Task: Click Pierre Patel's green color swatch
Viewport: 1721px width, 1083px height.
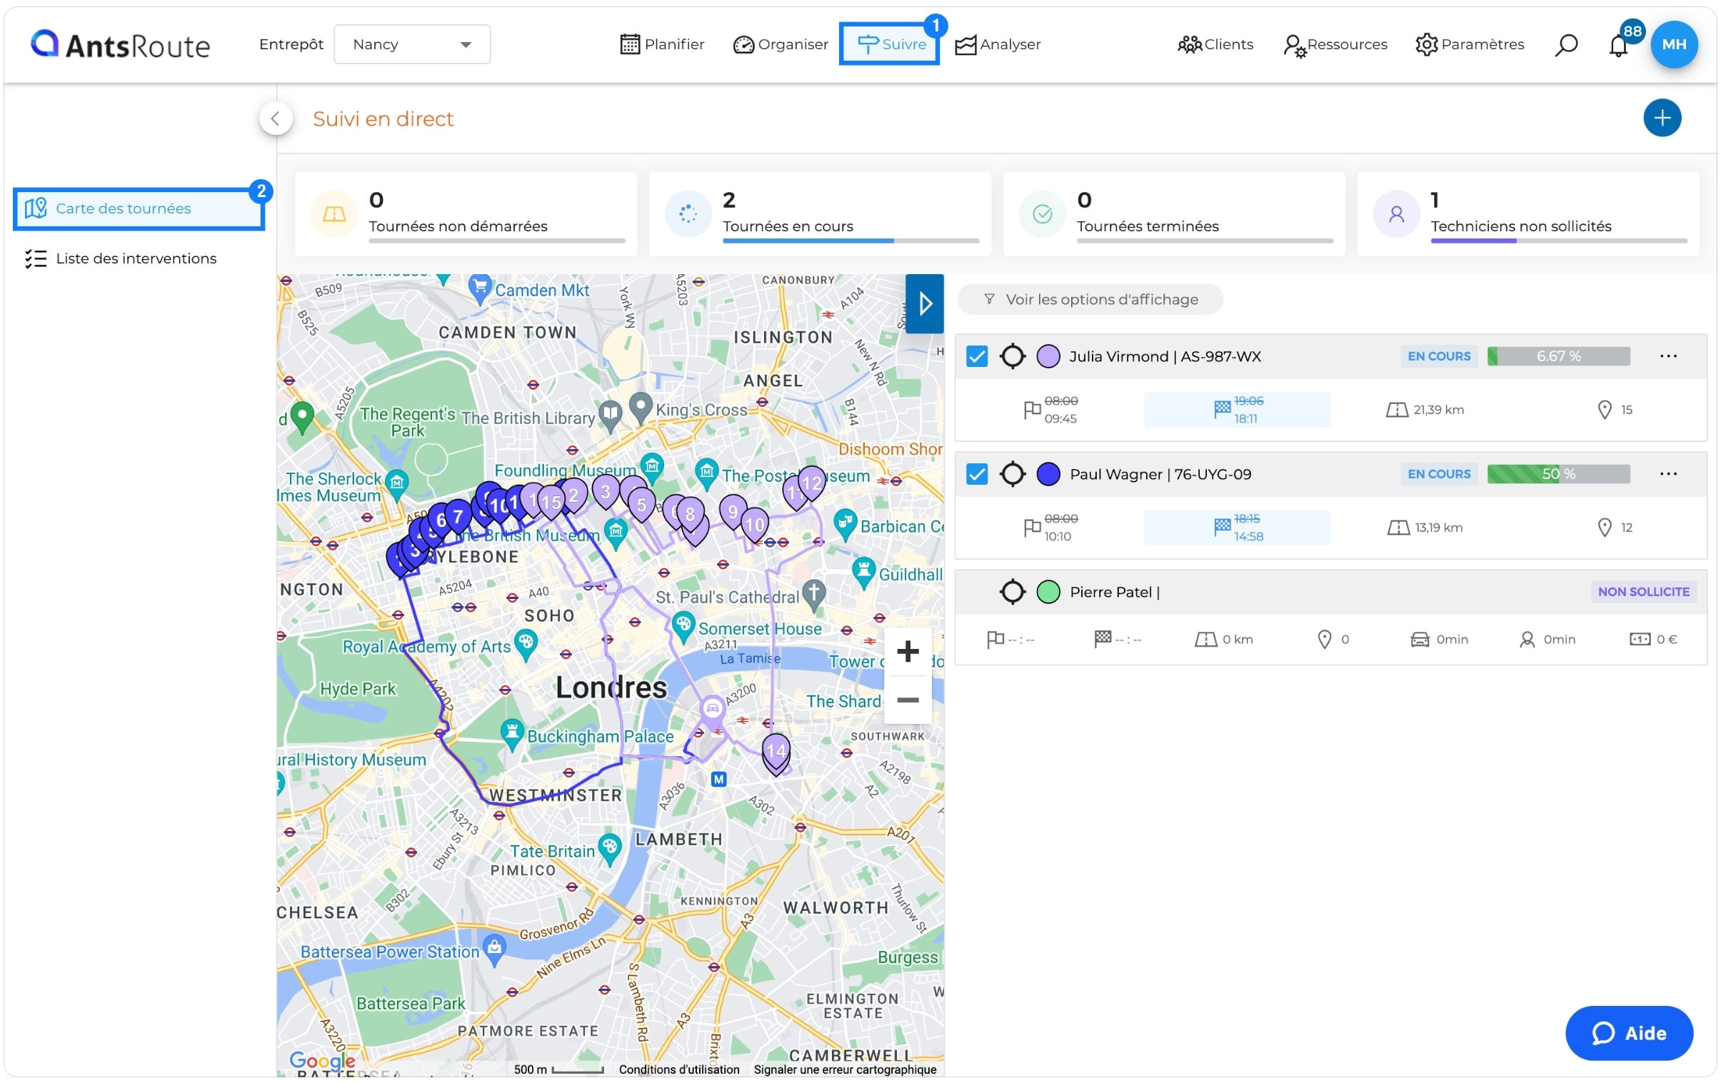Action: point(1048,592)
